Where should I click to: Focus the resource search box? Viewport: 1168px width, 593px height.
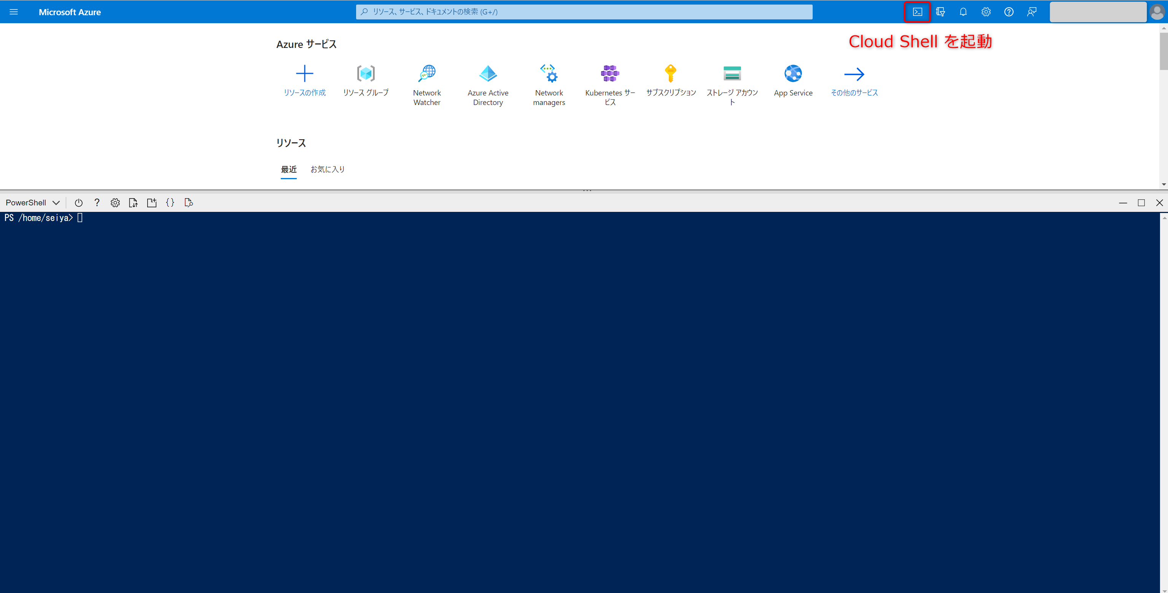(584, 12)
